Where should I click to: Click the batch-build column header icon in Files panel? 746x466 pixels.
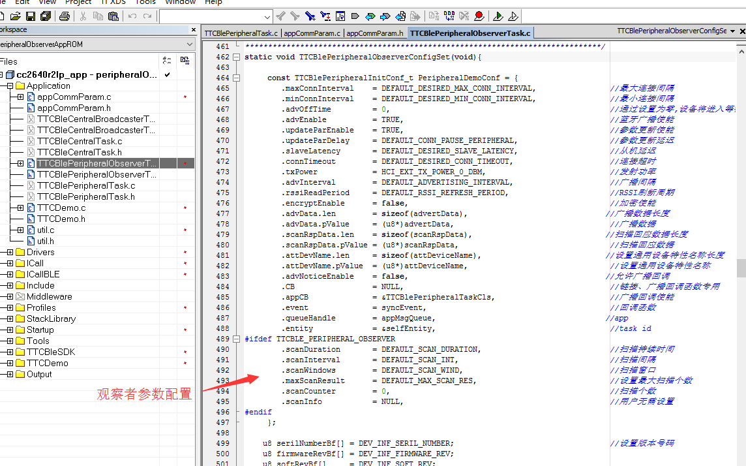pyautogui.click(x=185, y=61)
